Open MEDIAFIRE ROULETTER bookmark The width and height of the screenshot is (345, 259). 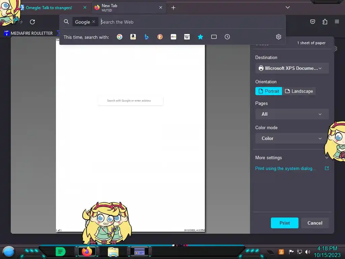pos(28,33)
